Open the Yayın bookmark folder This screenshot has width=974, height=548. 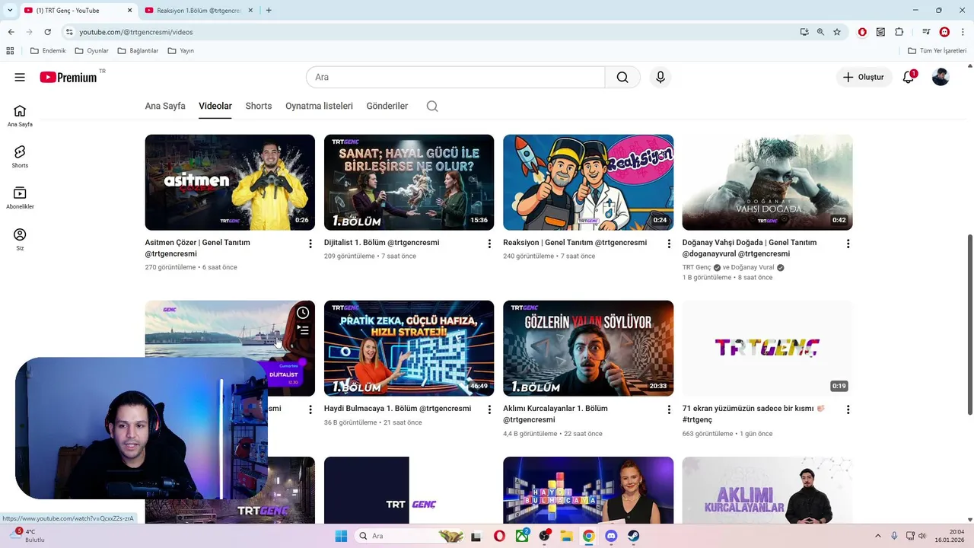(x=181, y=51)
